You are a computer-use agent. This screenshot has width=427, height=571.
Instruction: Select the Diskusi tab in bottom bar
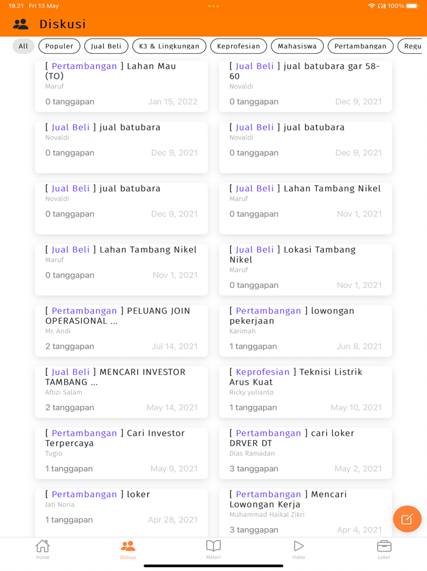128,548
